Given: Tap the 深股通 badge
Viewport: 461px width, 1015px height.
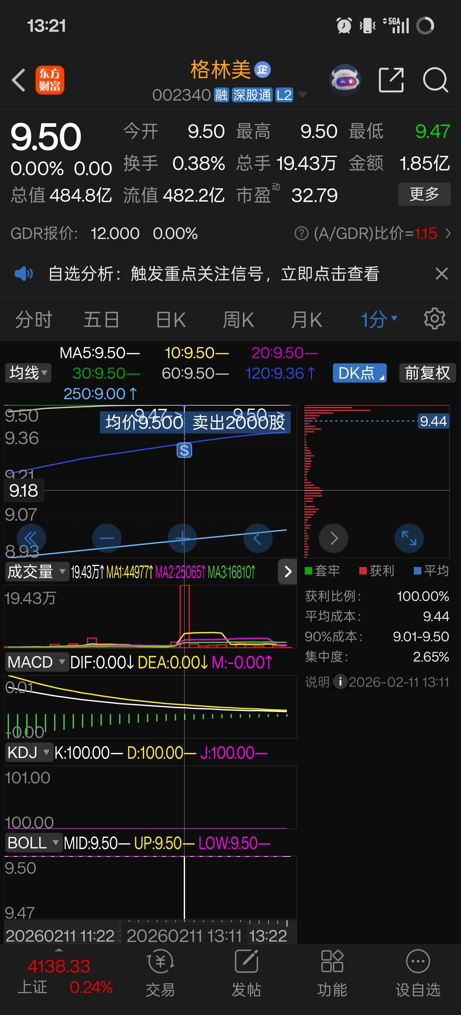Looking at the screenshot, I should 252,95.
